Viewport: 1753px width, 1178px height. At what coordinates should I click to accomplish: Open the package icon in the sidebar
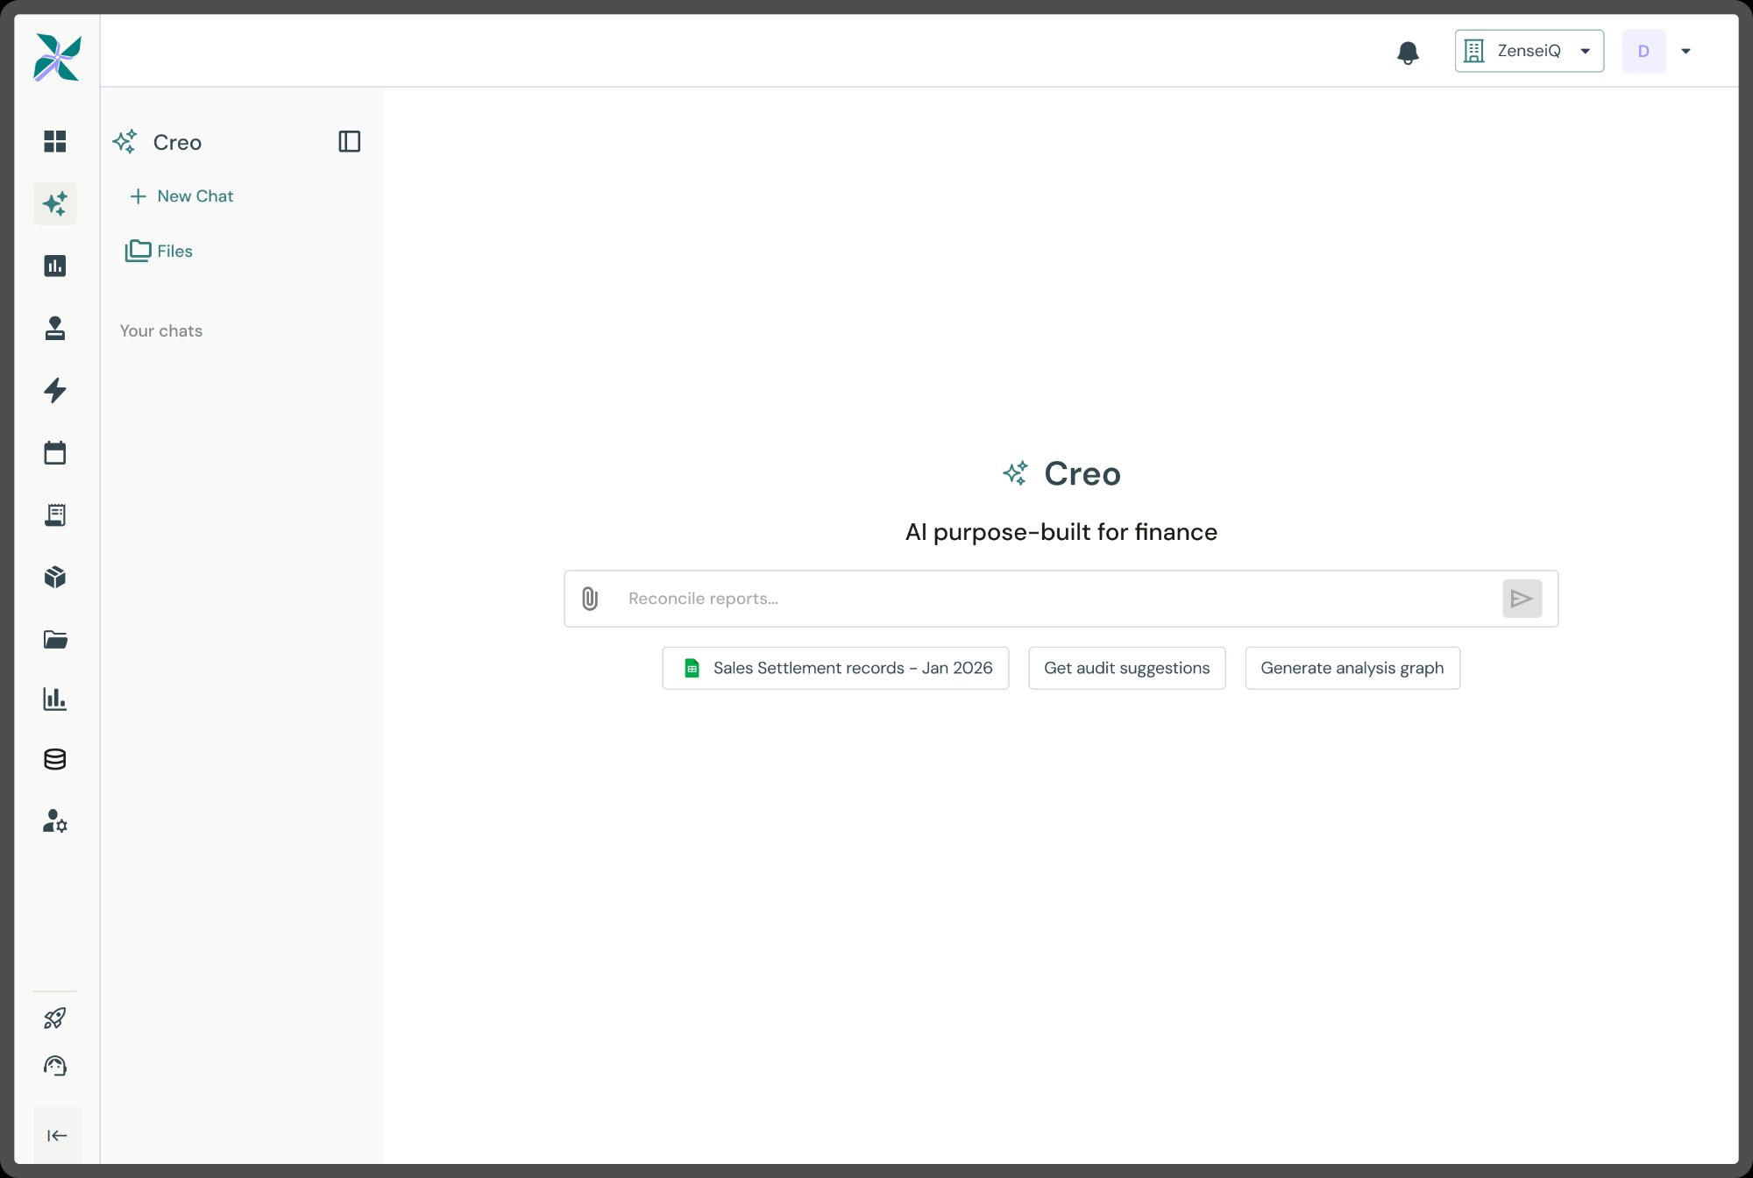click(x=54, y=576)
